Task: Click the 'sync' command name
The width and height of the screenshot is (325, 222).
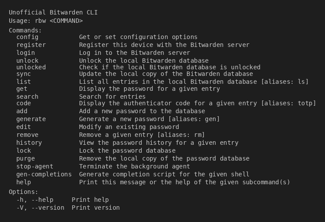Action: tap(24, 74)
